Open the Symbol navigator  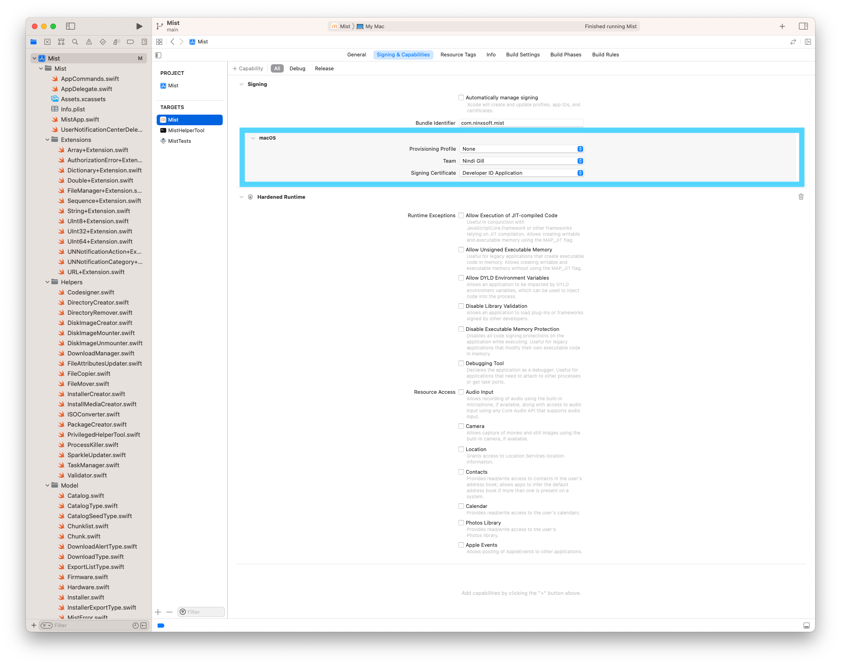(61, 42)
